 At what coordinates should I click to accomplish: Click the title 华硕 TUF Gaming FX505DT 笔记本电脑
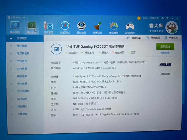95,46
